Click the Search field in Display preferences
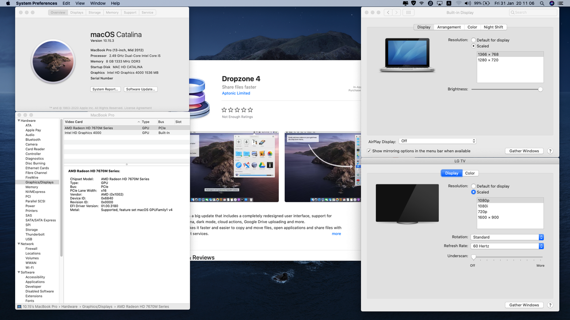Screen dimensions: 570x320 tap(533, 12)
